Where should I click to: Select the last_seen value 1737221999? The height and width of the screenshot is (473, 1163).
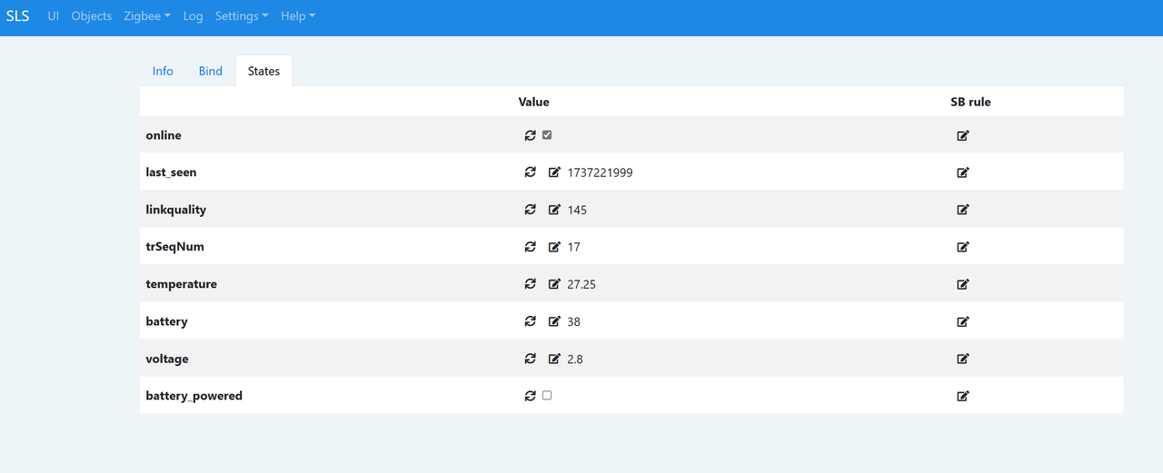pos(600,172)
